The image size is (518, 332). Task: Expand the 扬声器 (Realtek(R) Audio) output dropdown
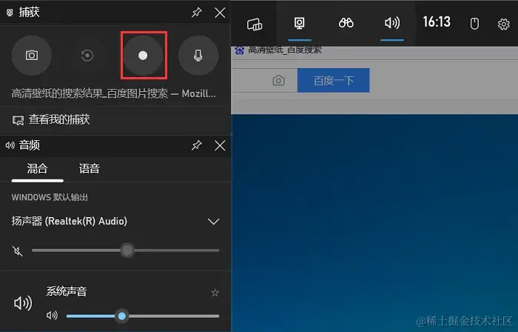coord(213,222)
